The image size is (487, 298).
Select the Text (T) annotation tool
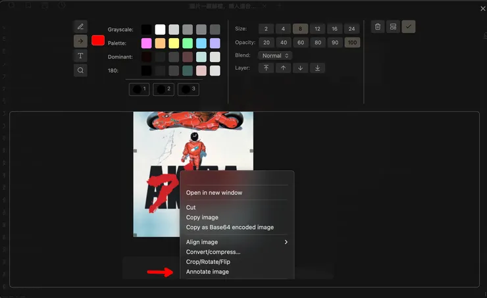pos(80,56)
